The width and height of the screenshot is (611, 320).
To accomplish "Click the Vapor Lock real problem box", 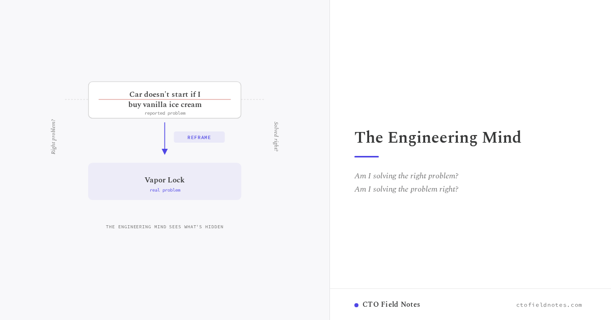I will tap(164, 181).
